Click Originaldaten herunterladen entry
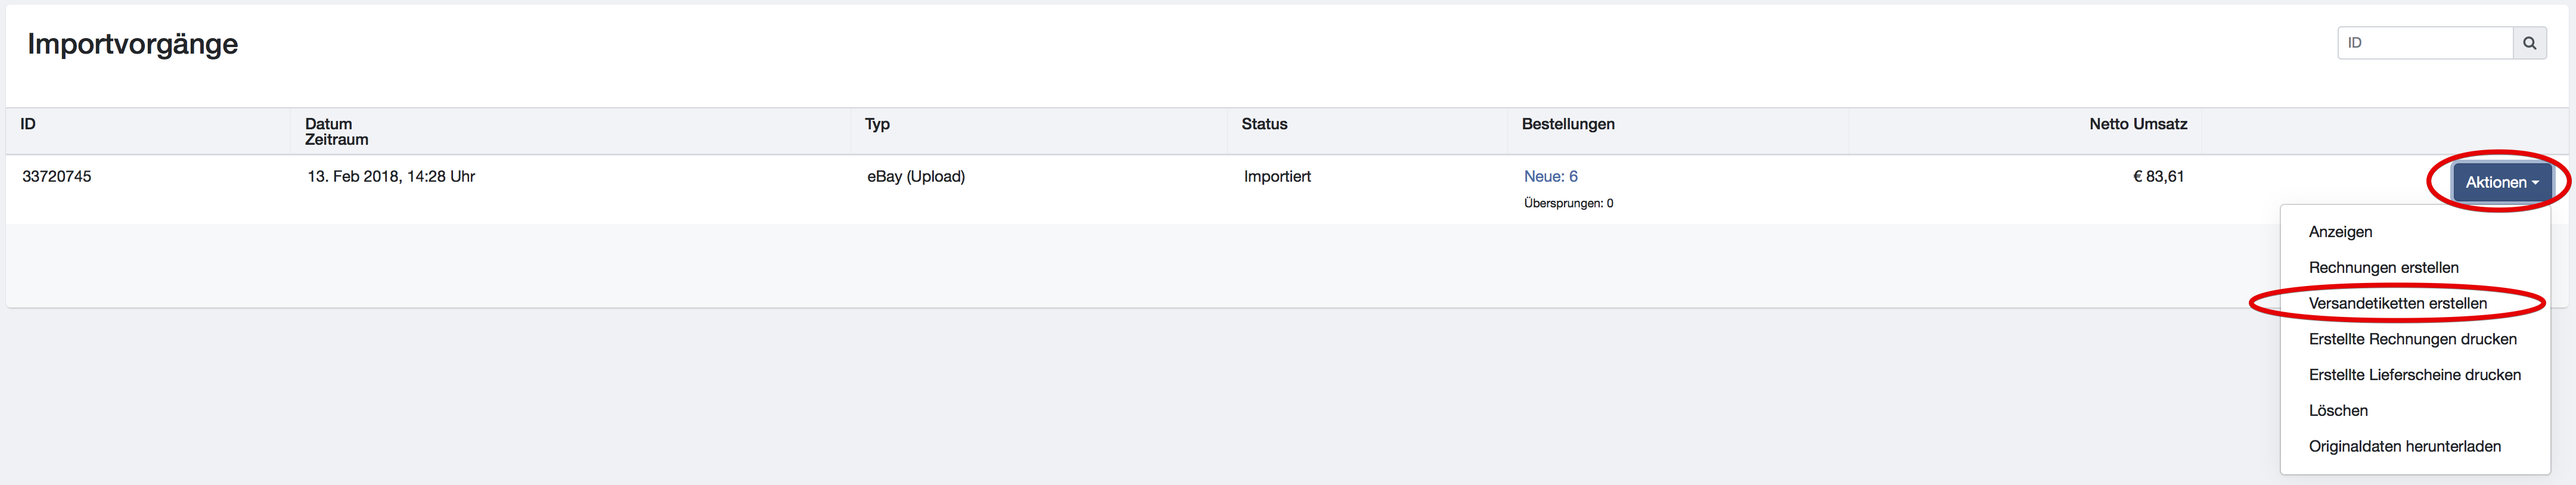The height and width of the screenshot is (485, 2576). tap(2404, 447)
